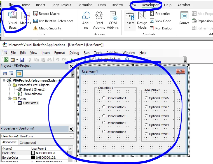Open the VBA editor Format menu
The width and height of the screenshot is (213, 164).
[60, 53]
